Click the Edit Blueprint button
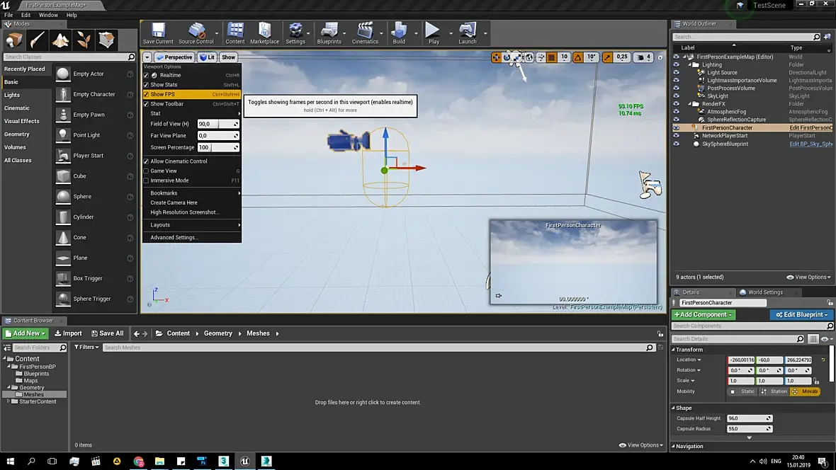Screen dimensions: 836x470 801,314
